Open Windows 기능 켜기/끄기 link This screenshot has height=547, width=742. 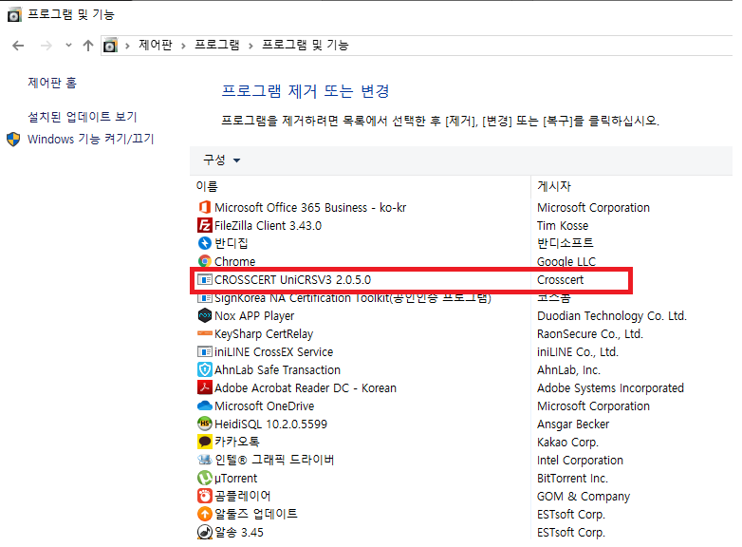(x=91, y=140)
